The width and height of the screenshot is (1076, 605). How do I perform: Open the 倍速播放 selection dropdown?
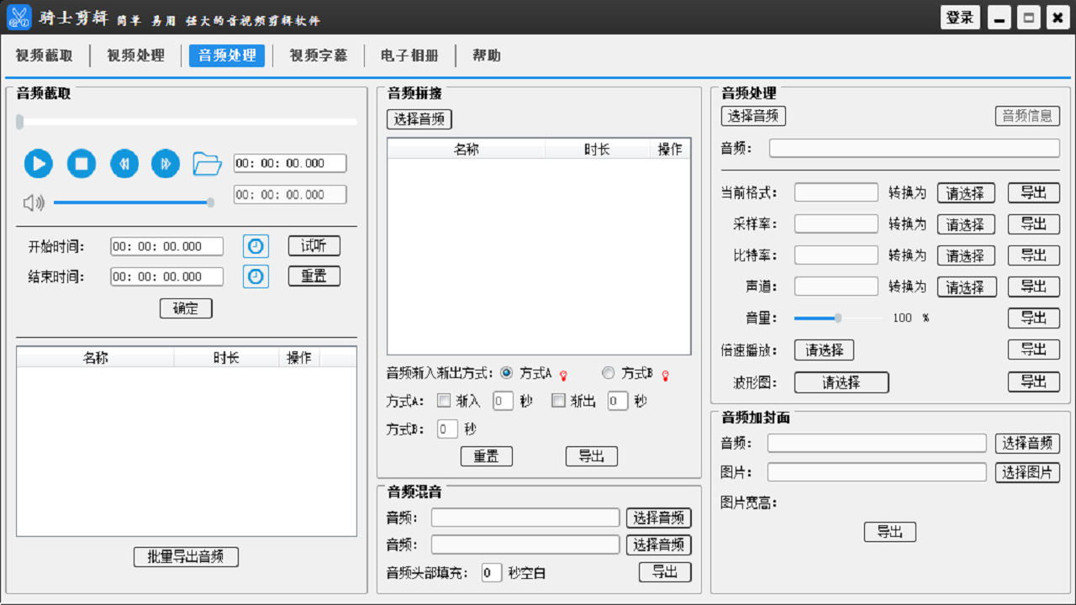point(824,350)
